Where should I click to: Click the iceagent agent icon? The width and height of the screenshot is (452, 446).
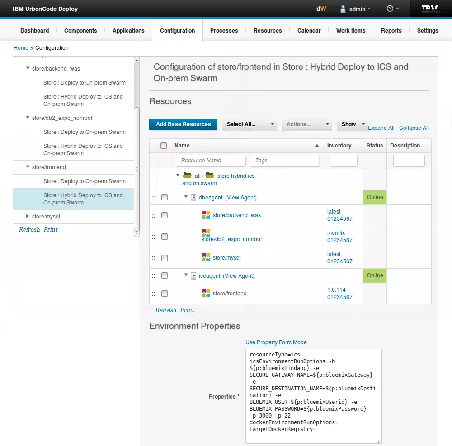point(193,276)
